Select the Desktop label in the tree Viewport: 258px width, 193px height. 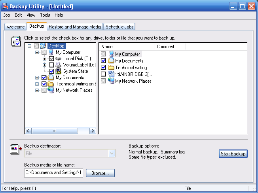[x=57, y=46]
